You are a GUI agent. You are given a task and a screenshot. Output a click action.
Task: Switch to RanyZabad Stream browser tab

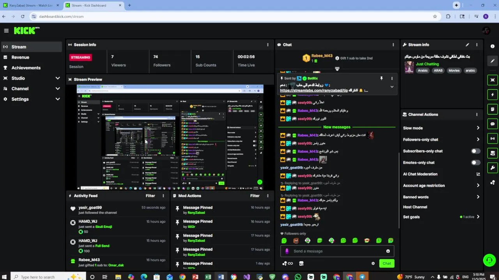pos(31,5)
